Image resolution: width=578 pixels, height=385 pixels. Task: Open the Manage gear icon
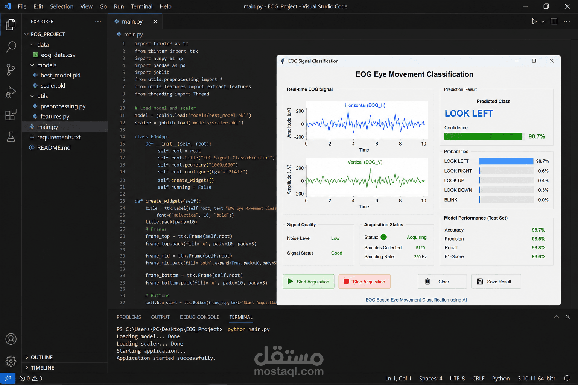11,361
